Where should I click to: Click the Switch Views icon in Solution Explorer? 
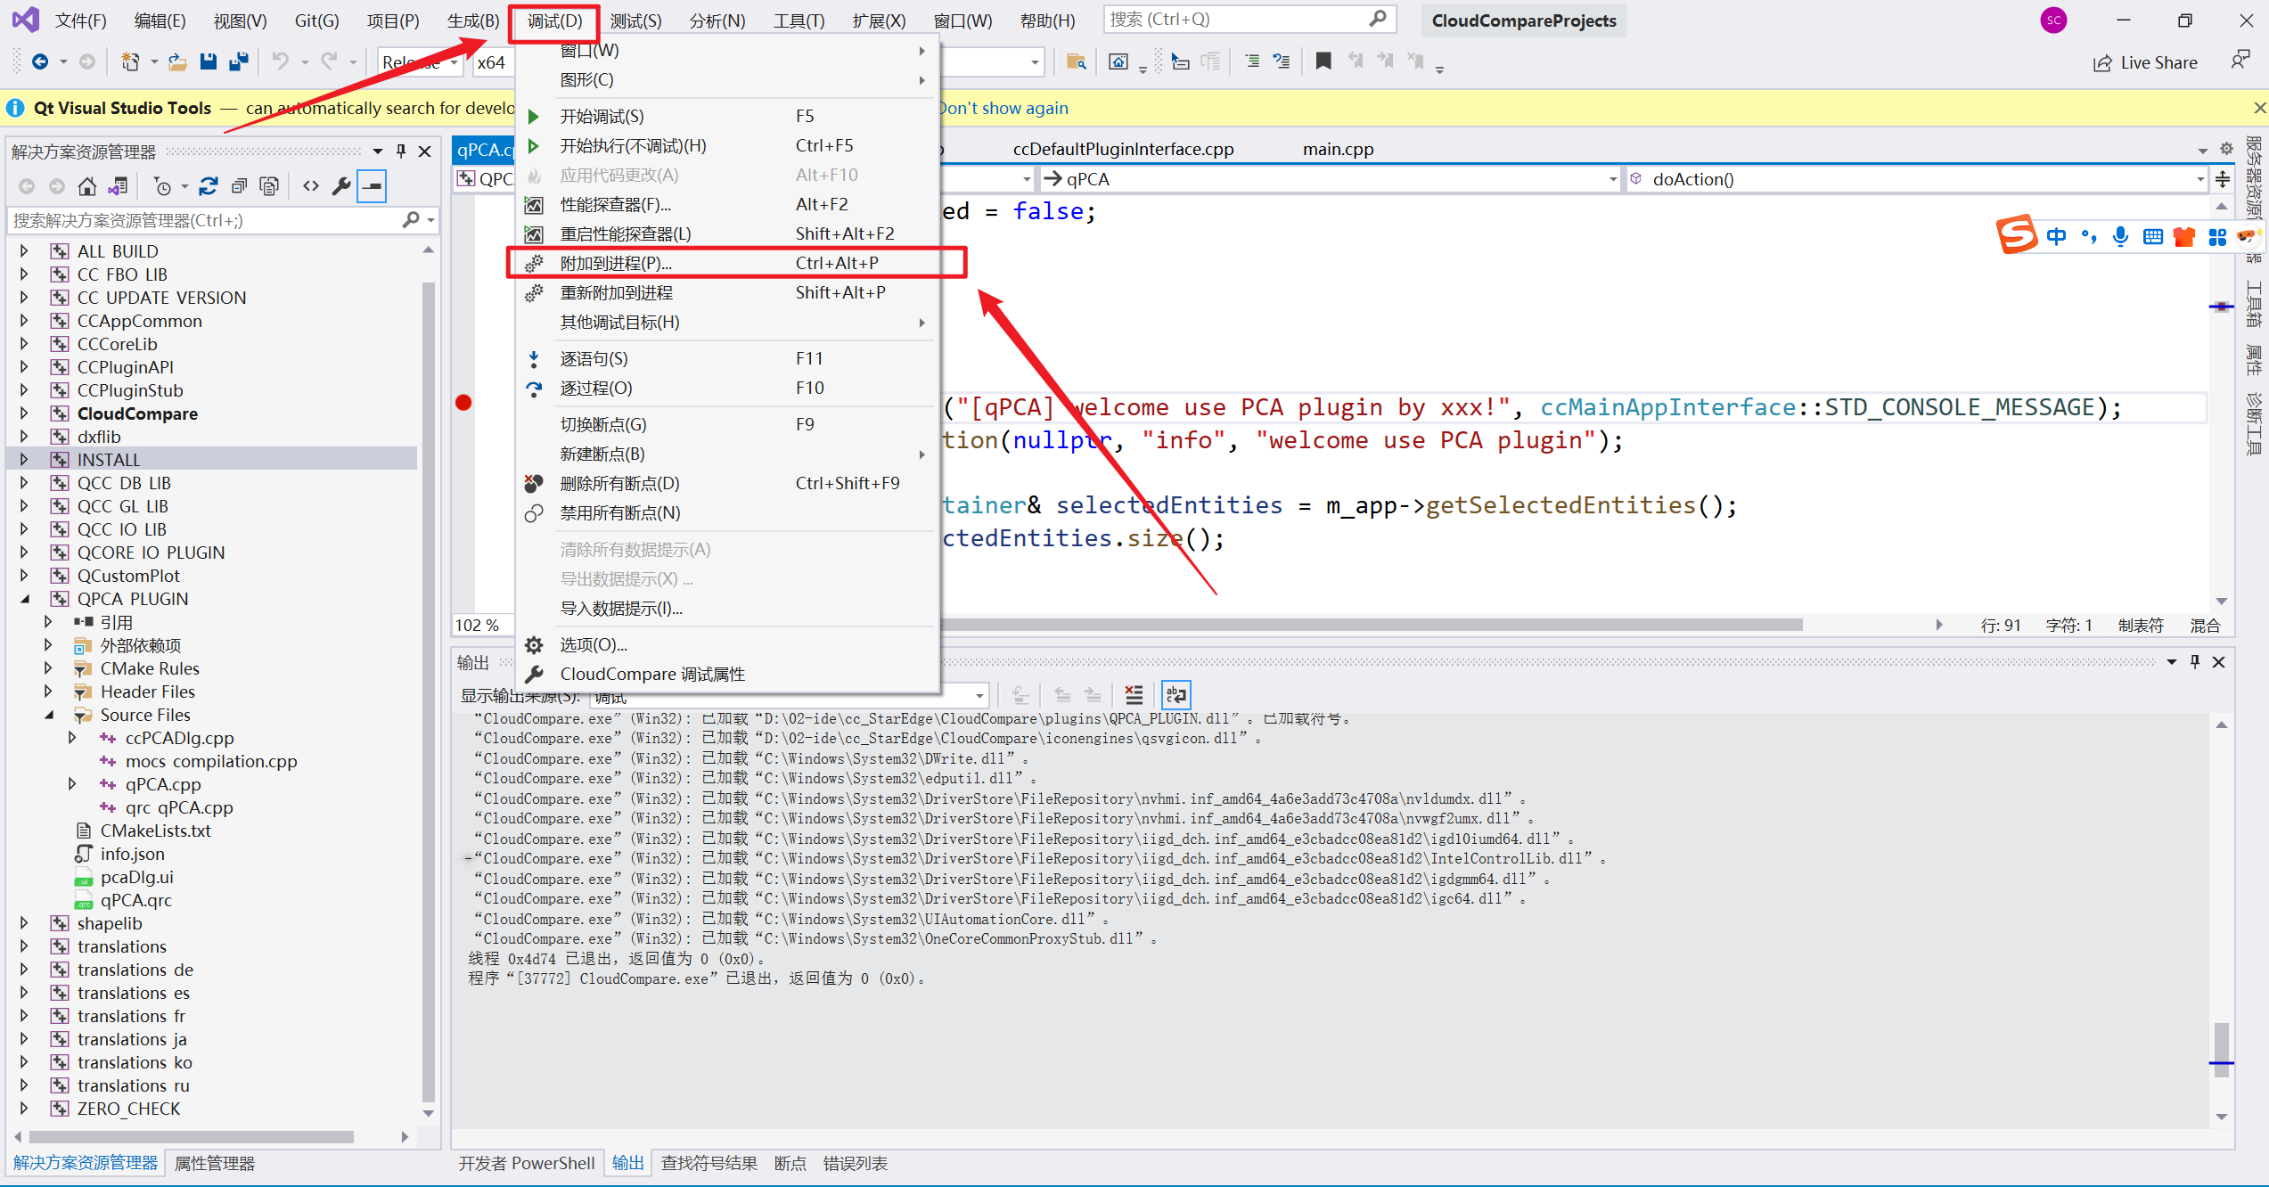(118, 186)
